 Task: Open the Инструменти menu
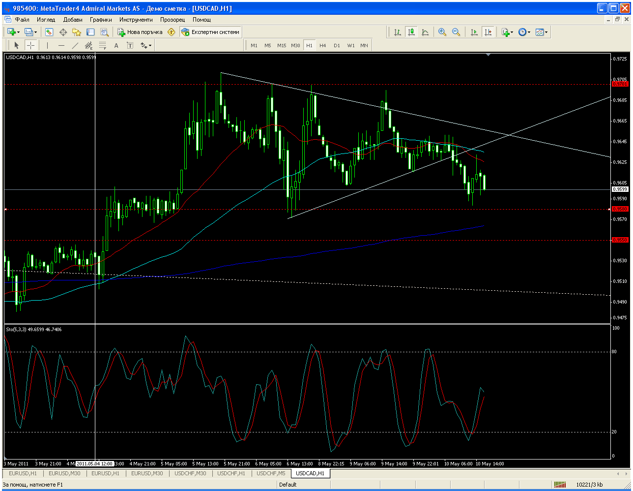(x=136, y=20)
